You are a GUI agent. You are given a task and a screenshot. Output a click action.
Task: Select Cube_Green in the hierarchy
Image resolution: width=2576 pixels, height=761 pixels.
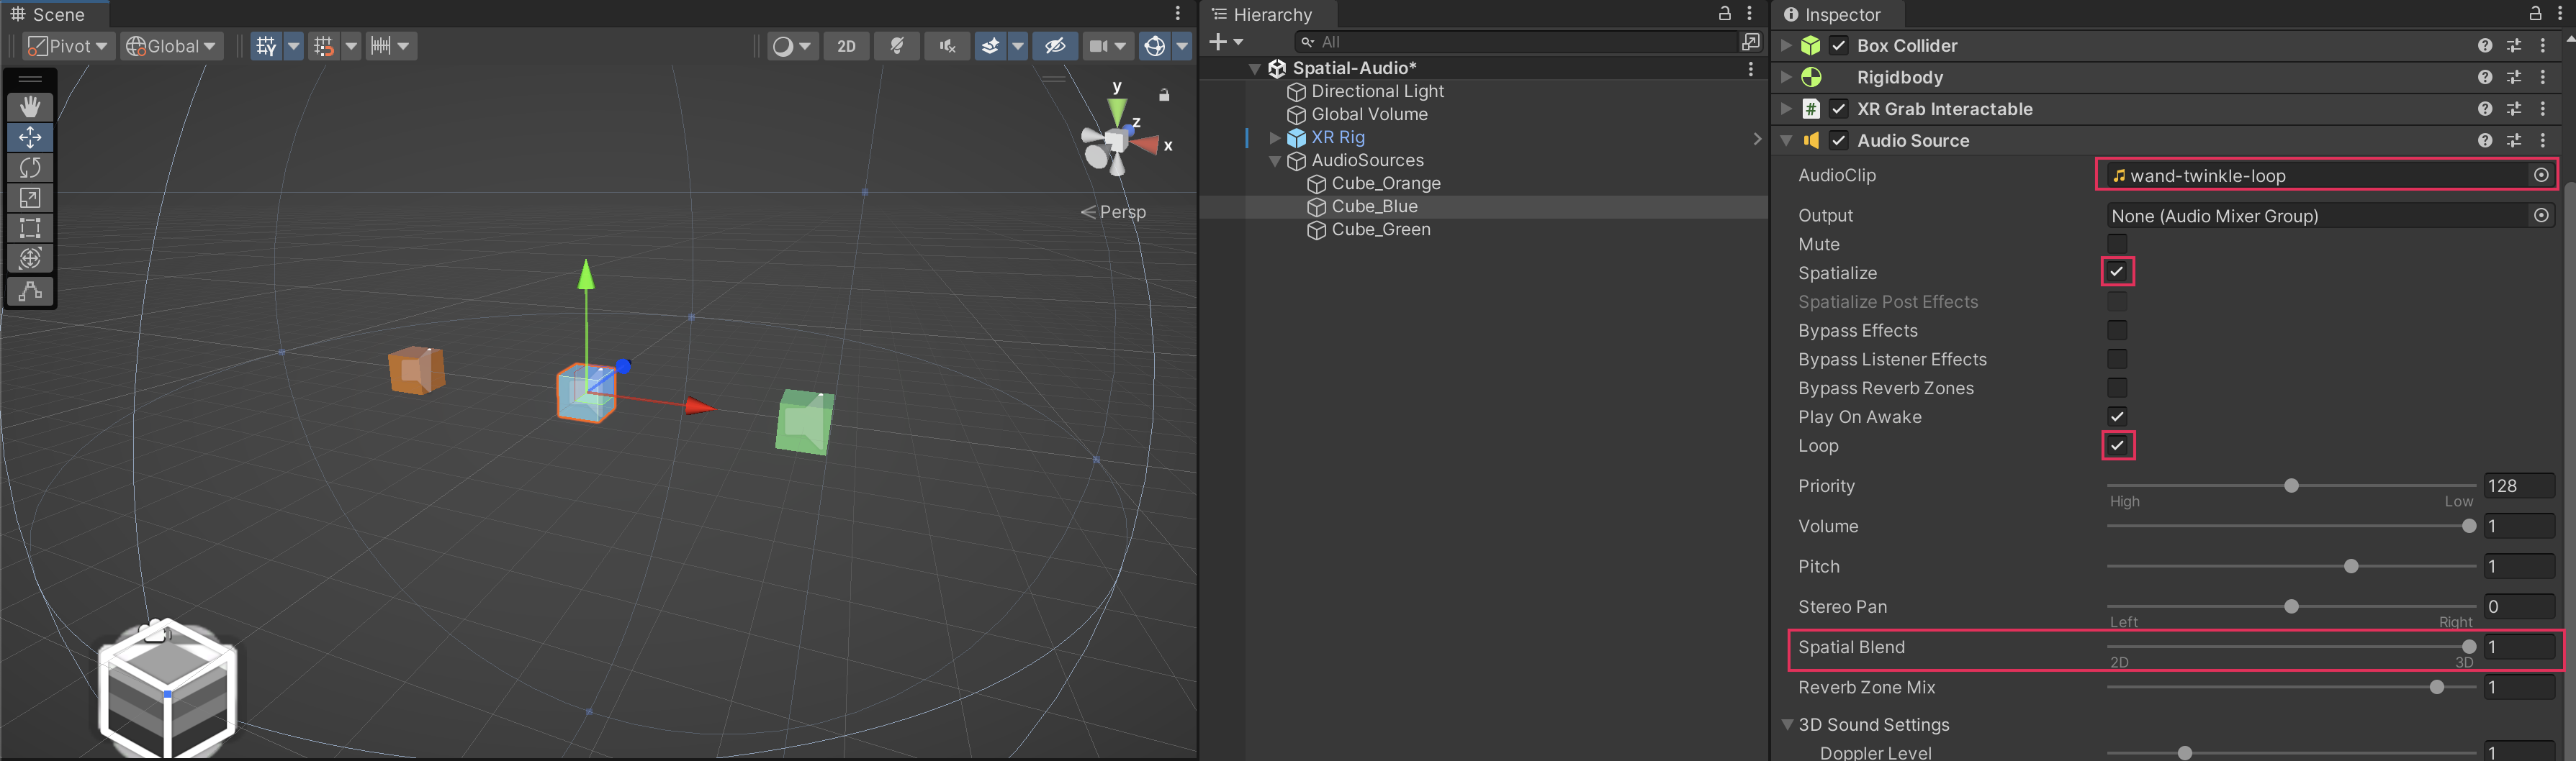(1380, 229)
